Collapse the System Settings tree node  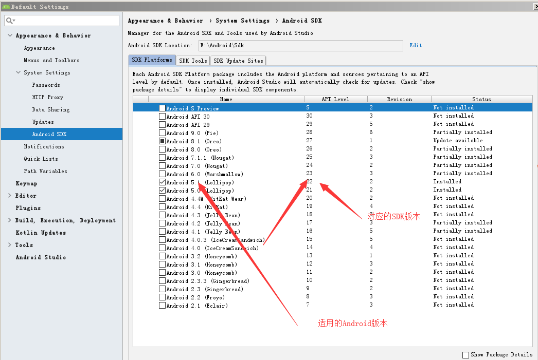[x=18, y=72]
